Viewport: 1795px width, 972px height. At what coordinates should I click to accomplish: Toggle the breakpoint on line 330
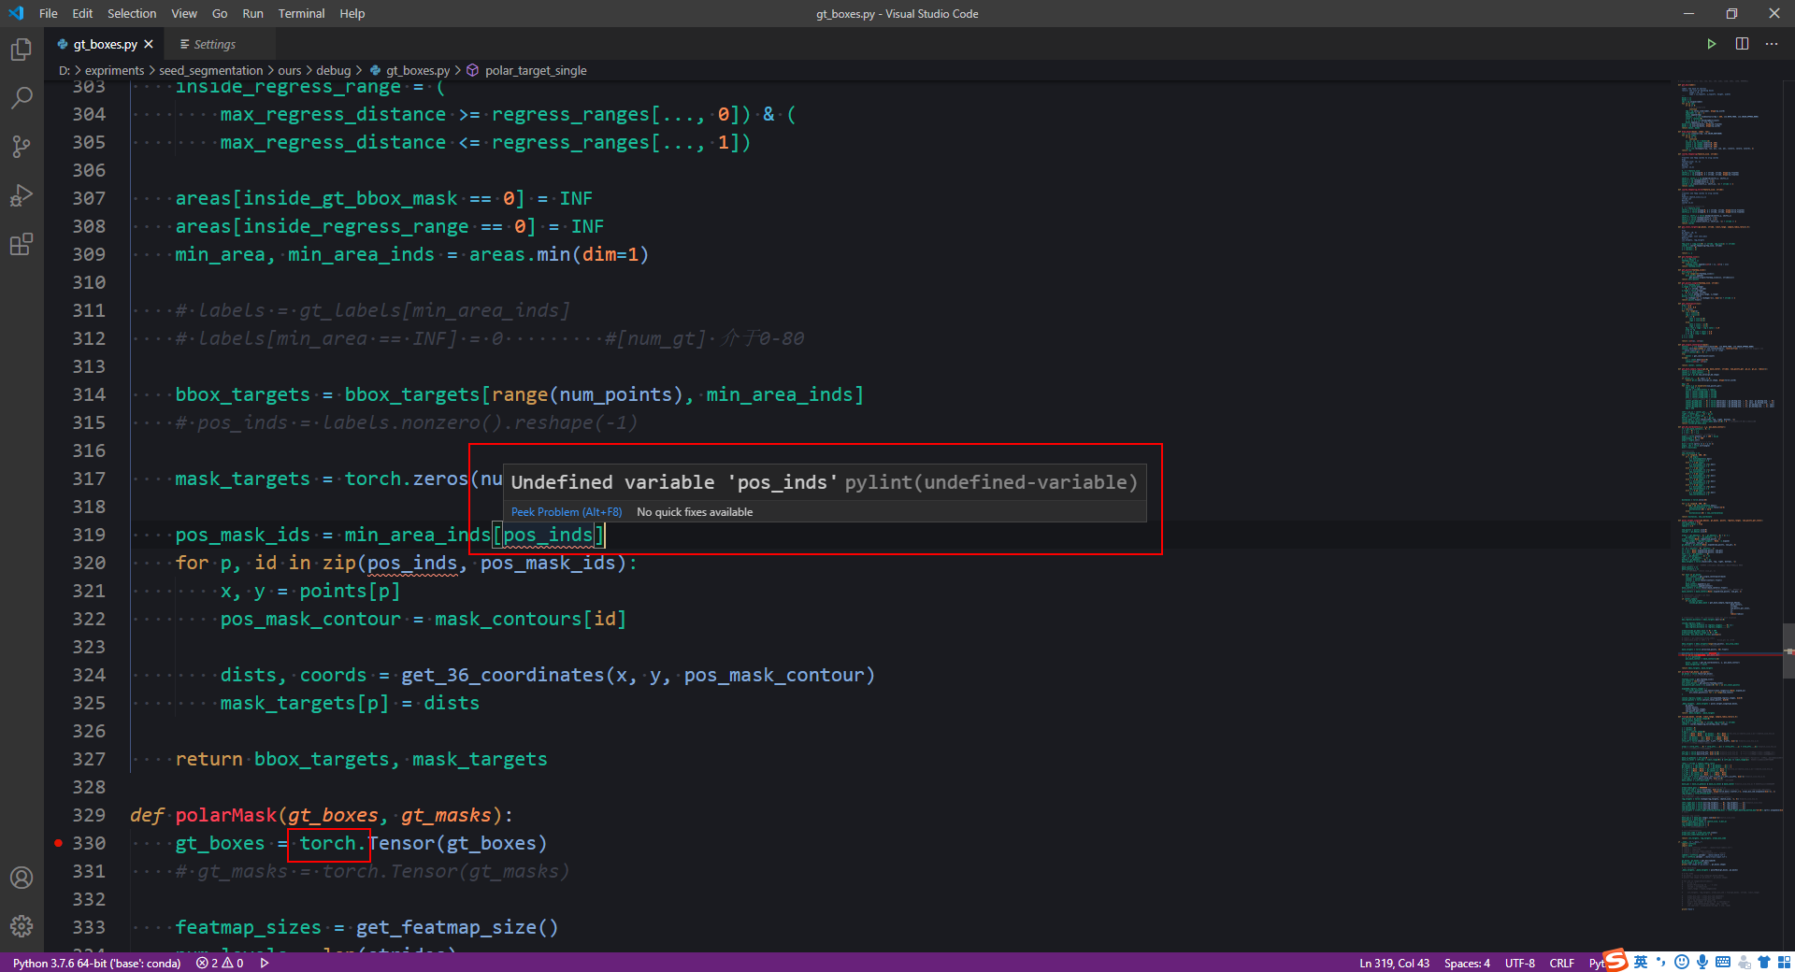coord(58,843)
